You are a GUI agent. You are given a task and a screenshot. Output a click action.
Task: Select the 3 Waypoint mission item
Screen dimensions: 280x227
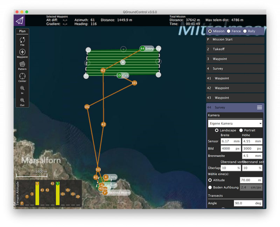[x=235, y=59]
